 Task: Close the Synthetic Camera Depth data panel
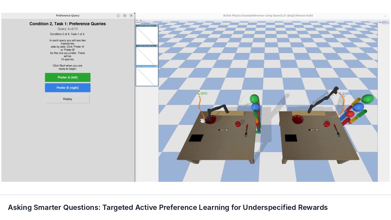tap(157, 46)
